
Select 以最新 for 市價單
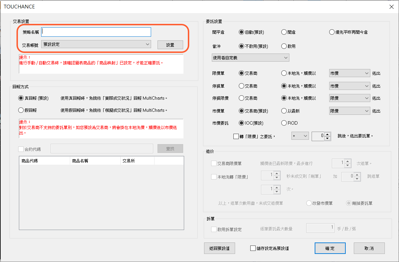pos(284,111)
